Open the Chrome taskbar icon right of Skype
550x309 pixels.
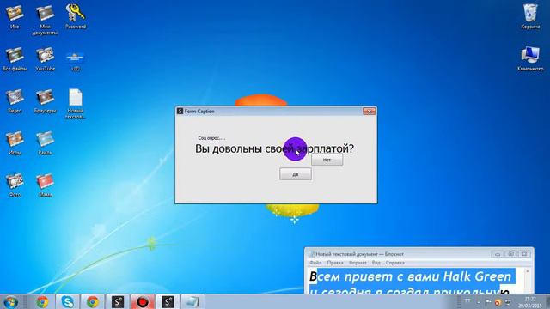click(x=92, y=302)
